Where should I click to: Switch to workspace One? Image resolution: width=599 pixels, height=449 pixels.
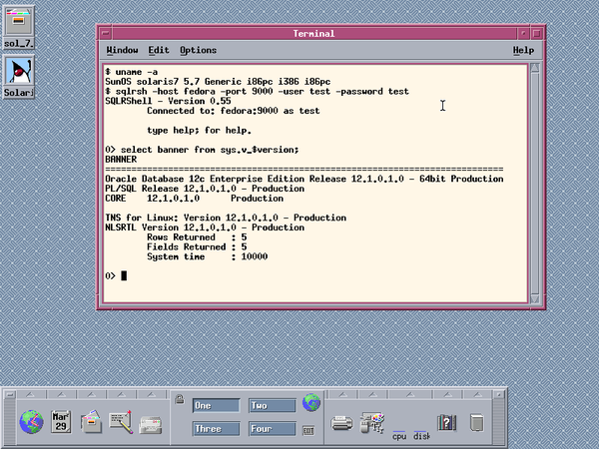216,406
